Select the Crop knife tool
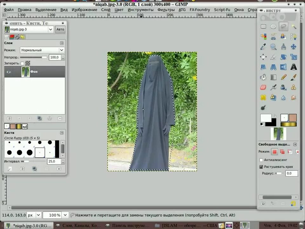Screen dimensions: 305x229 (273, 57)
